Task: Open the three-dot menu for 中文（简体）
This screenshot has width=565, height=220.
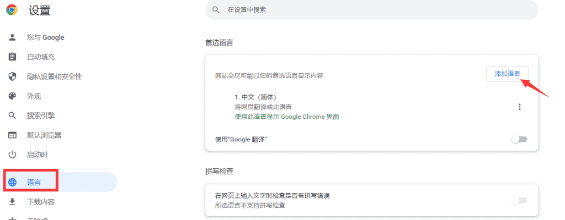Action: click(519, 107)
